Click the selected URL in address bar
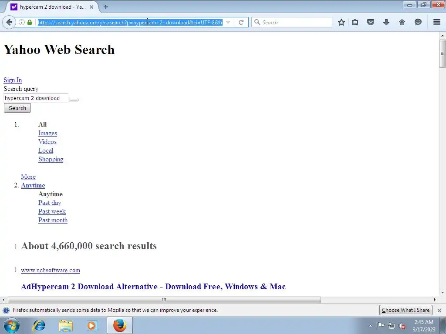Screen dimensions: 446x334 (130, 22)
